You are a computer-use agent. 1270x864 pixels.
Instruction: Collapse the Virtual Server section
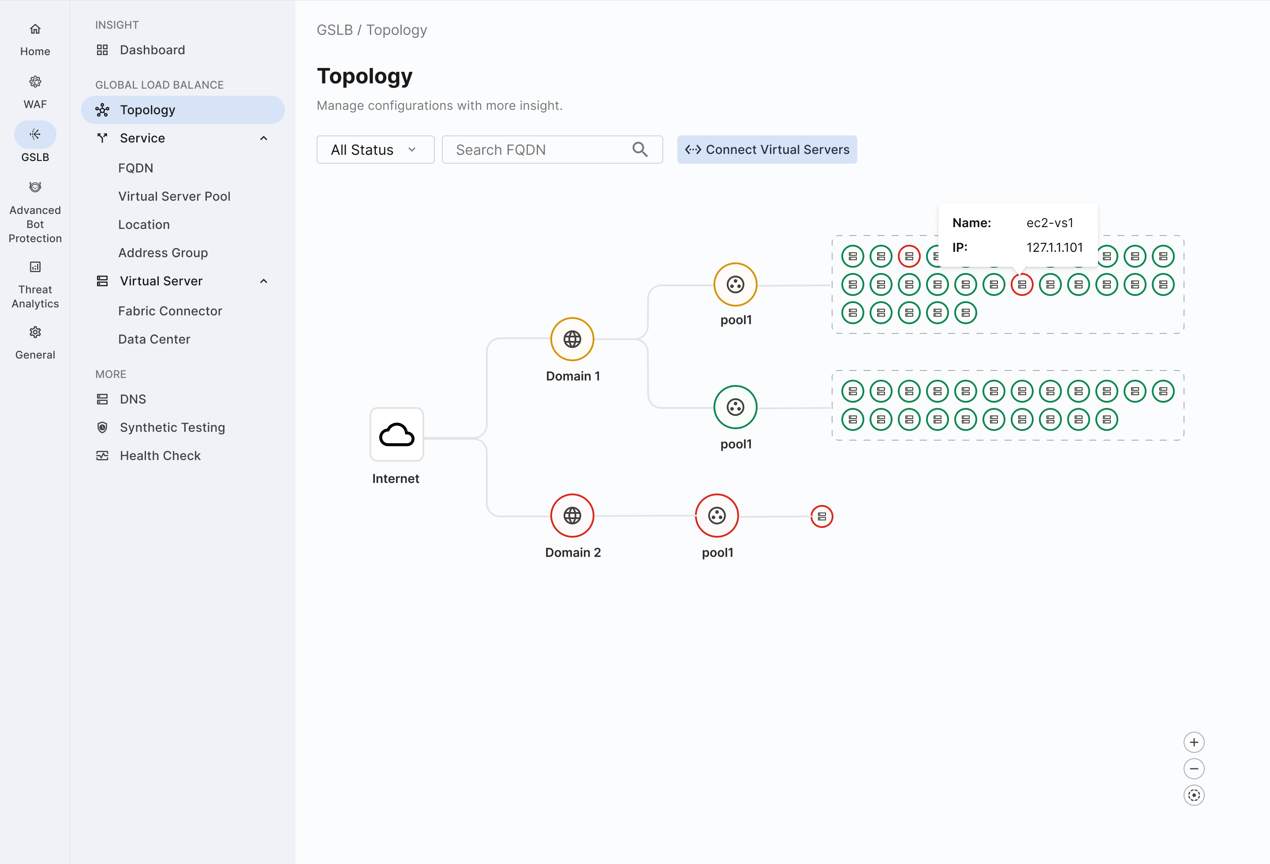point(264,281)
